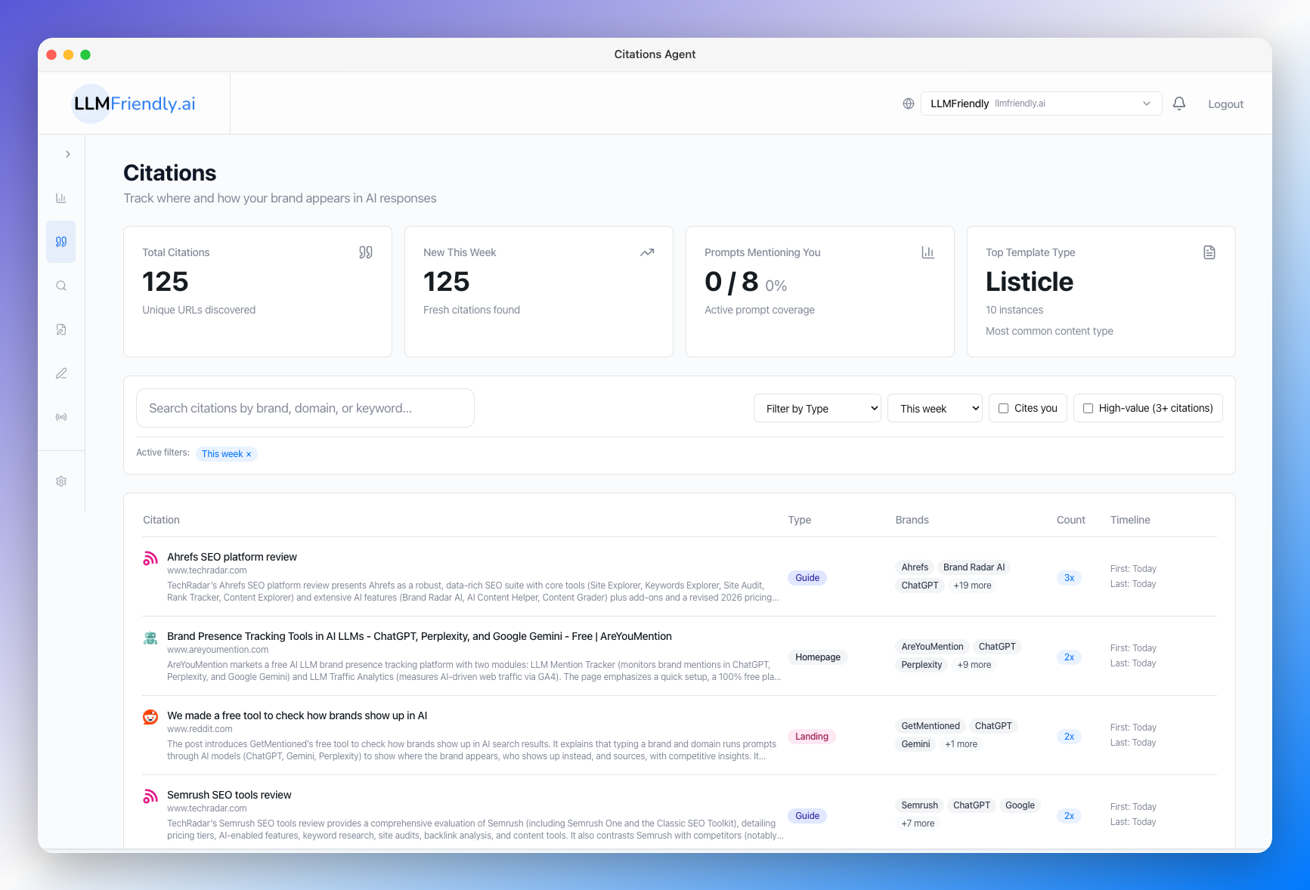This screenshot has height=890, width=1310.
Task: Open the free tool Reddit post citation
Action: pos(297,715)
